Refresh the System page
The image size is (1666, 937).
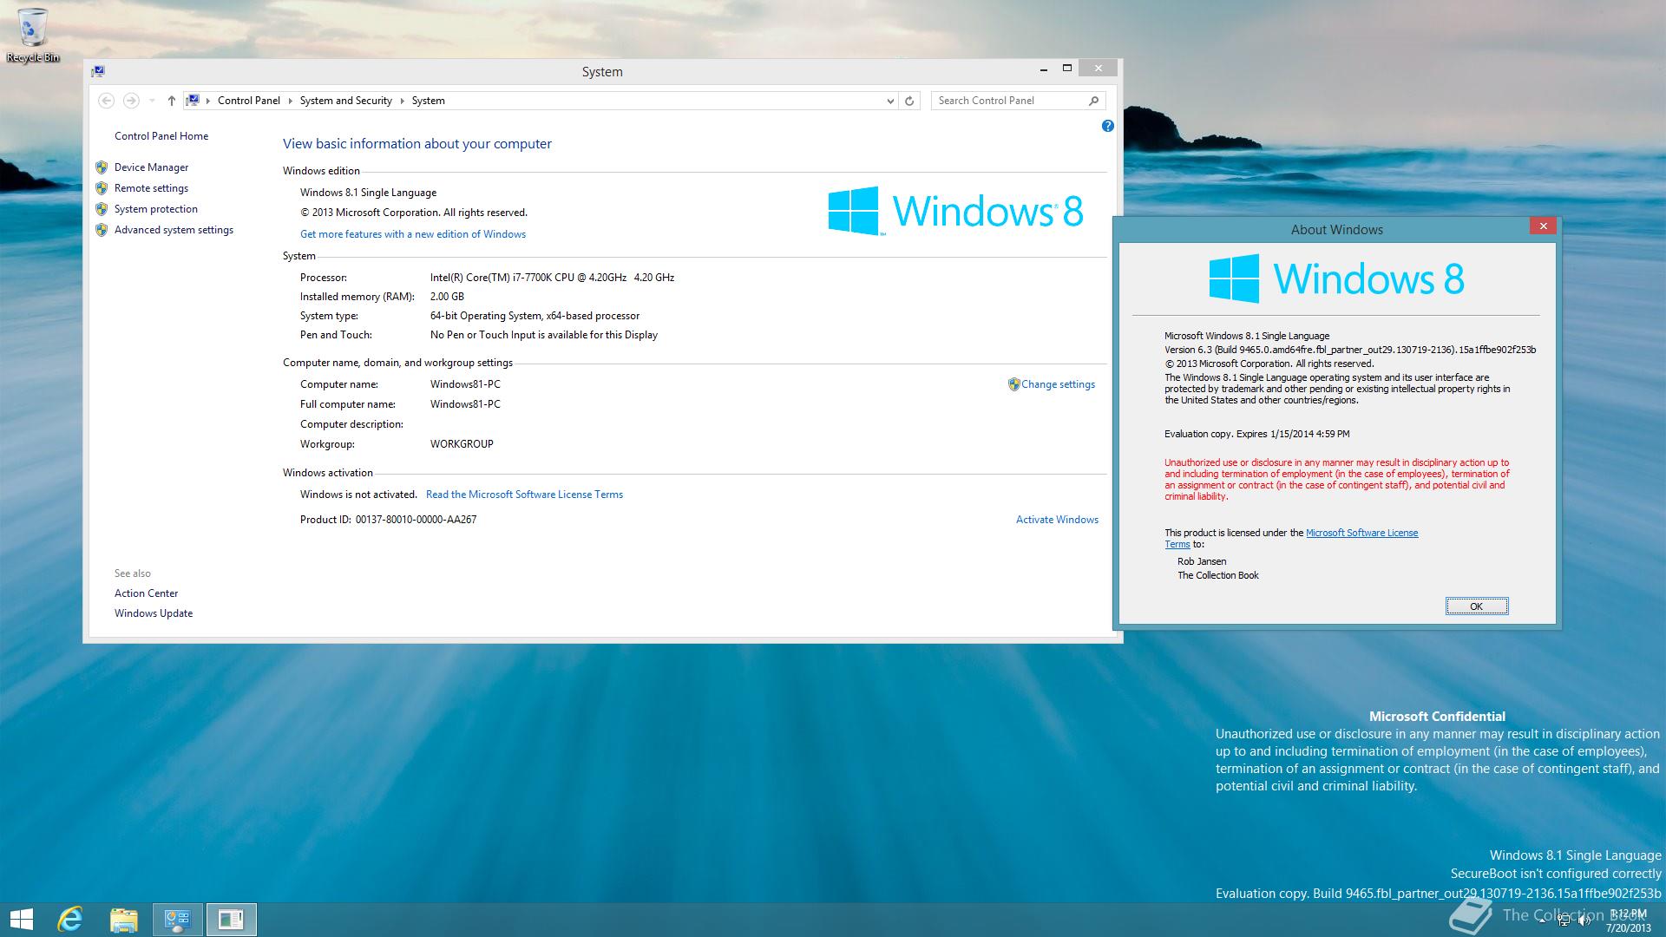pos(909,101)
